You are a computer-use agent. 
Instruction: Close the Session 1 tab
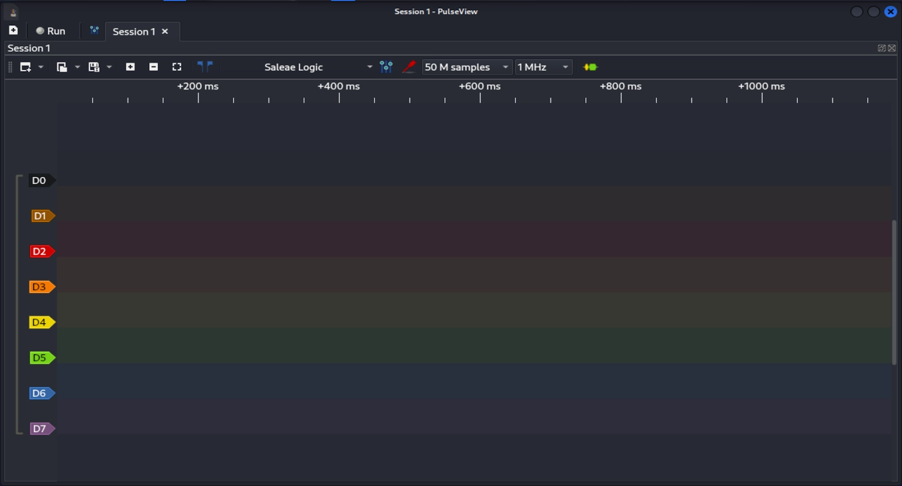[165, 32]
